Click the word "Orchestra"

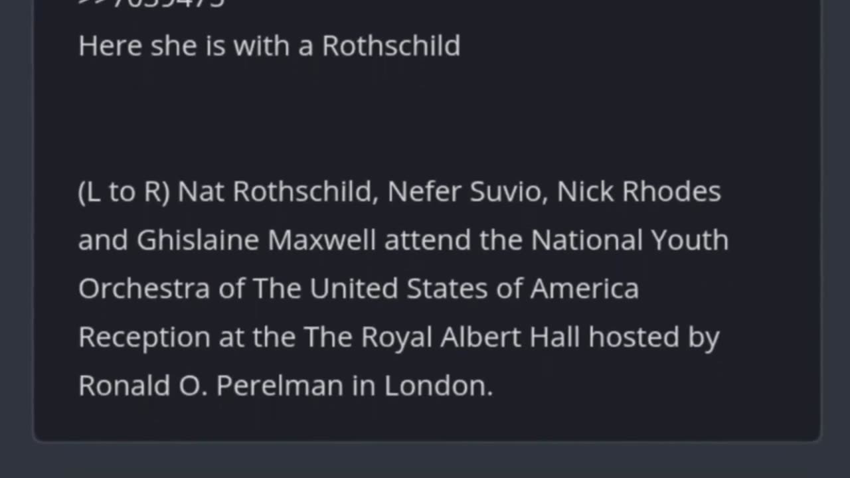144,289
